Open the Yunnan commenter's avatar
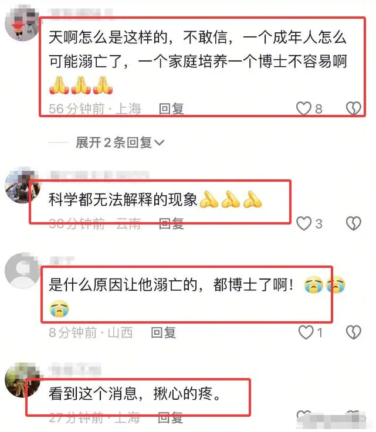Image resolution: width=376 pixels, height=432 pixels. pos(23,185)
